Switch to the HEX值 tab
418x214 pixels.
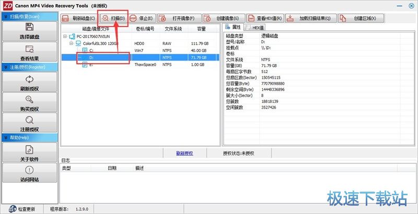pyautogui.click(x=255, y=28)
